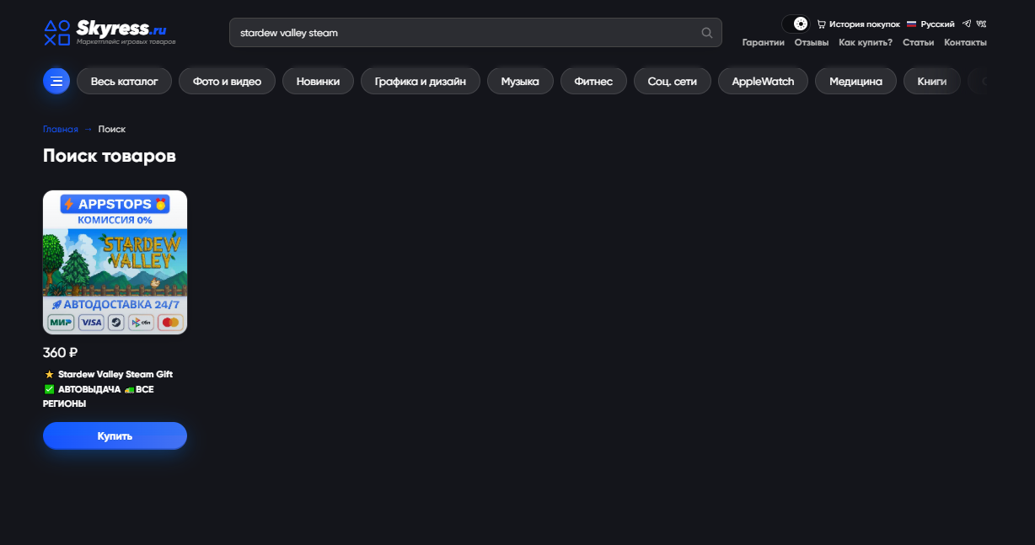Open the Как купить? link

tap(866, 42)
